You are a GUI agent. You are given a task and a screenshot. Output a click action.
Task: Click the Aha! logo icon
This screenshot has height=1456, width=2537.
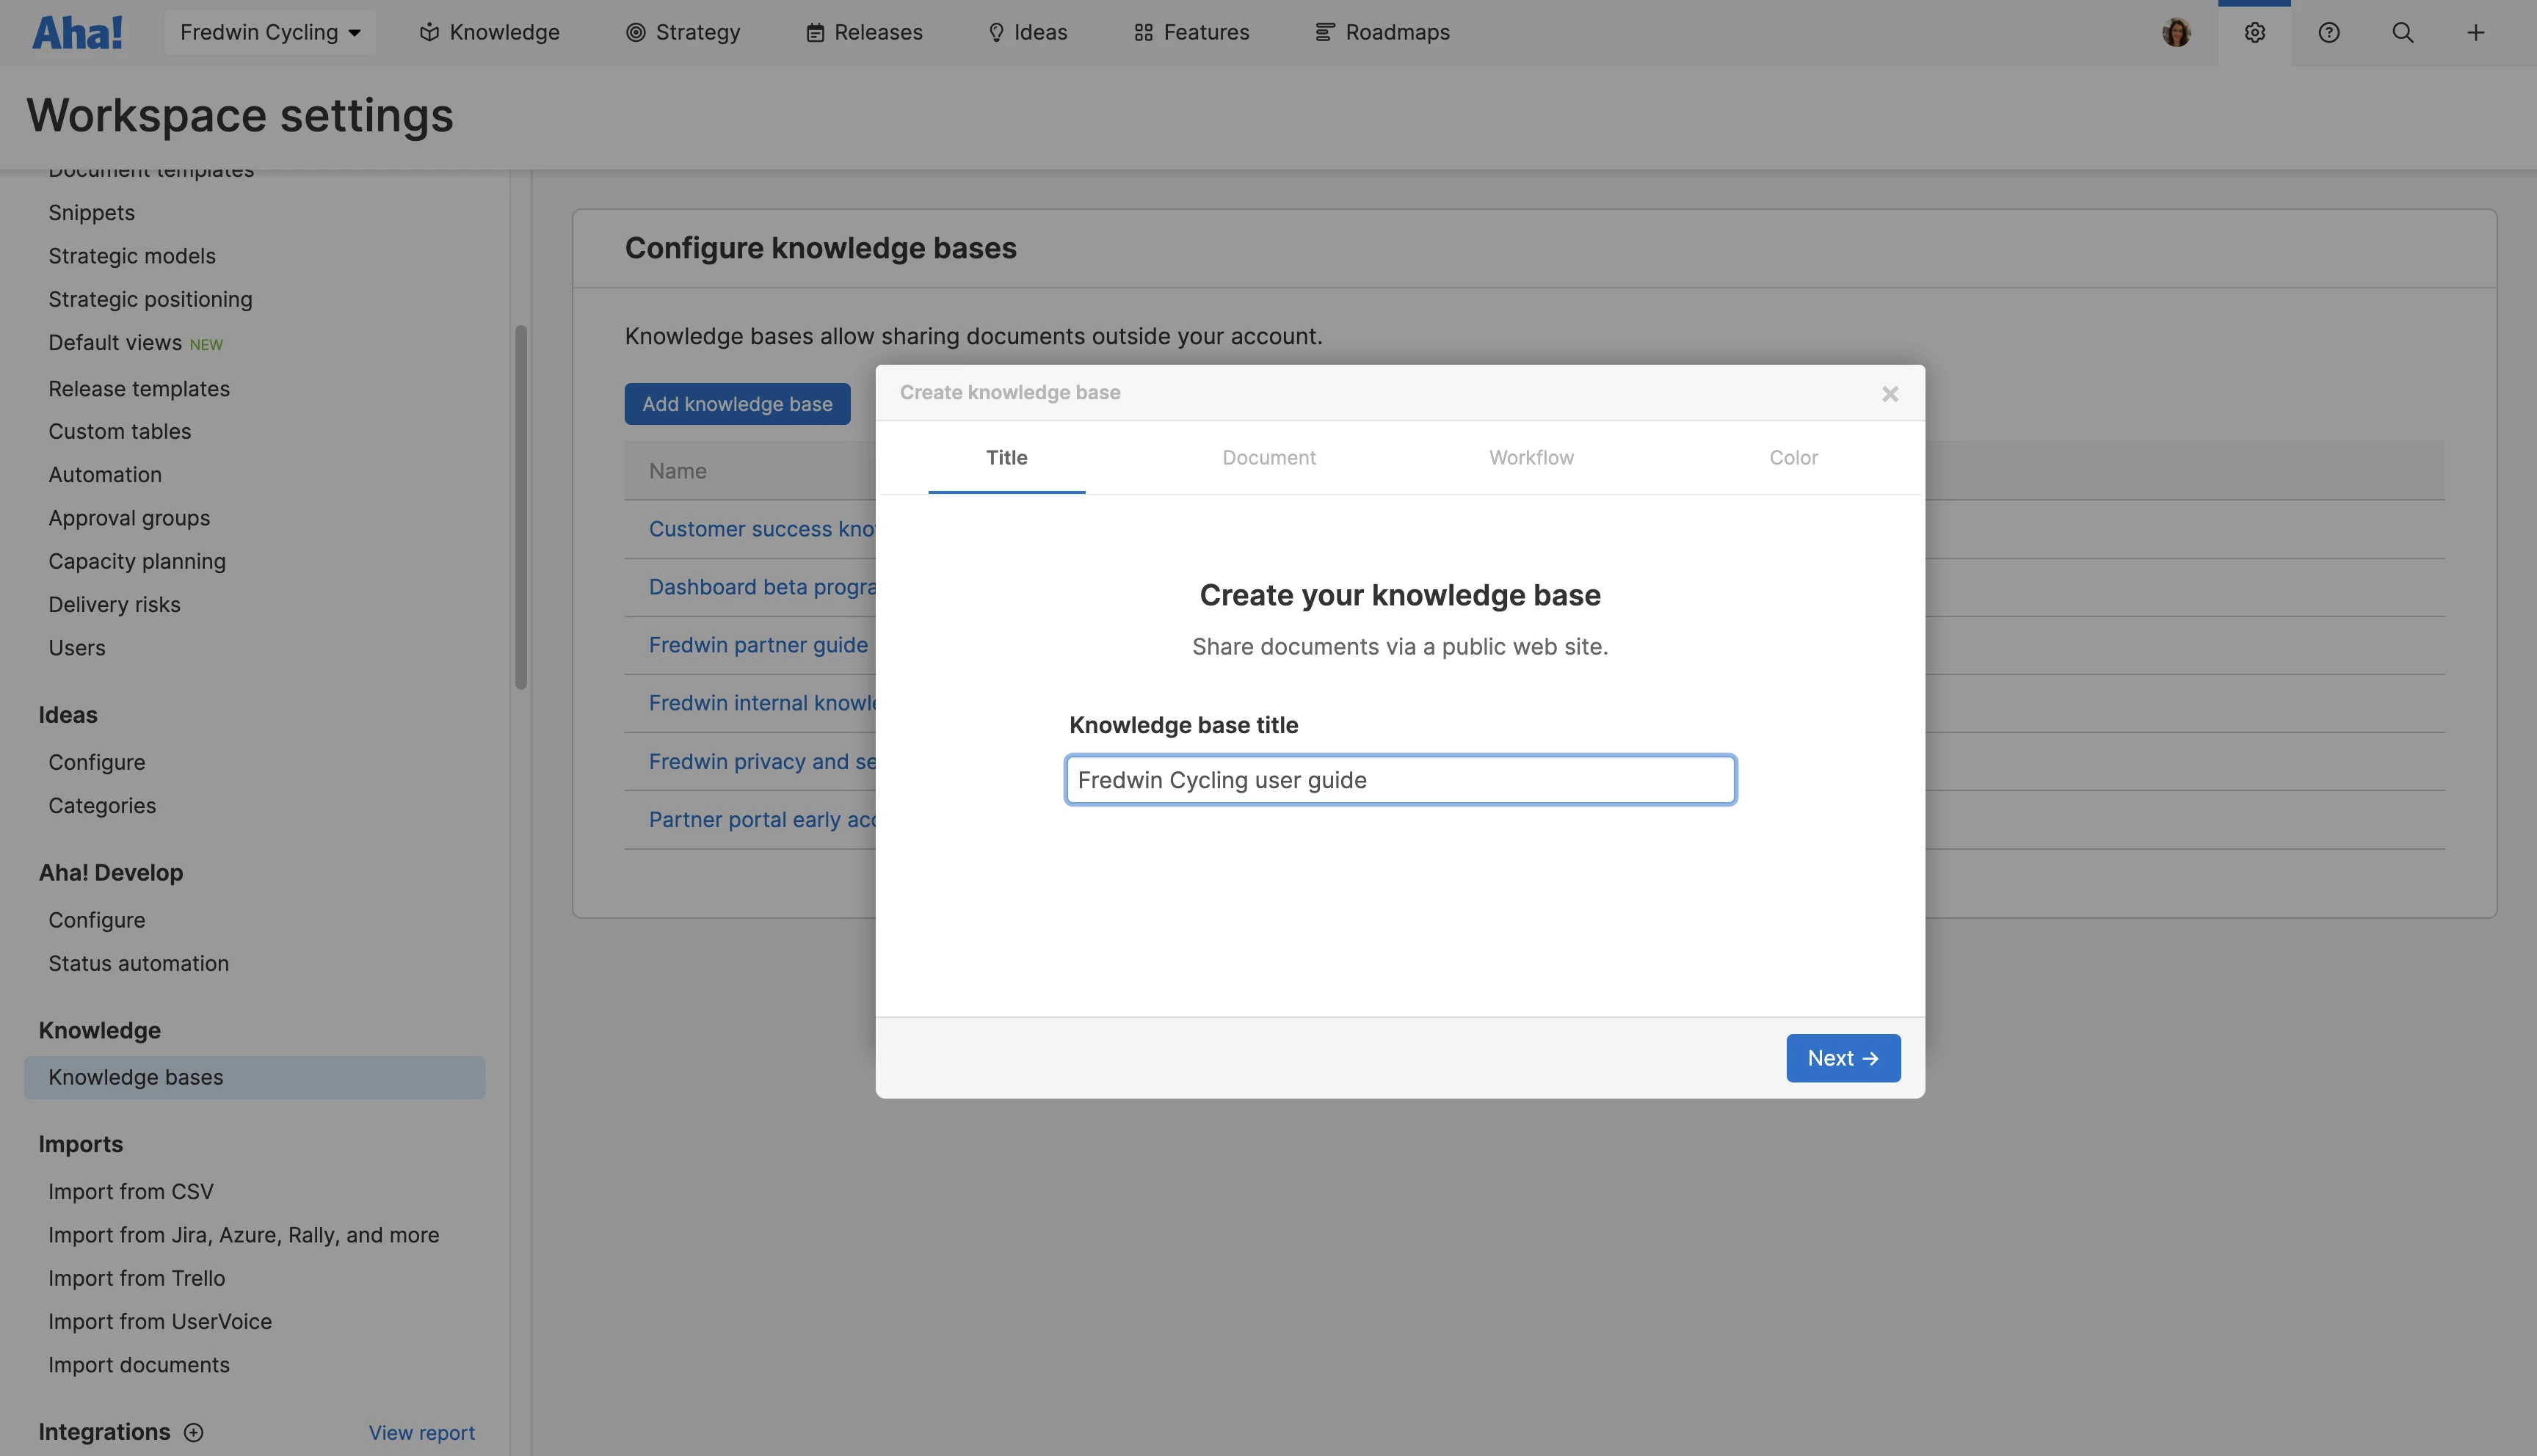tap(77, 32)
